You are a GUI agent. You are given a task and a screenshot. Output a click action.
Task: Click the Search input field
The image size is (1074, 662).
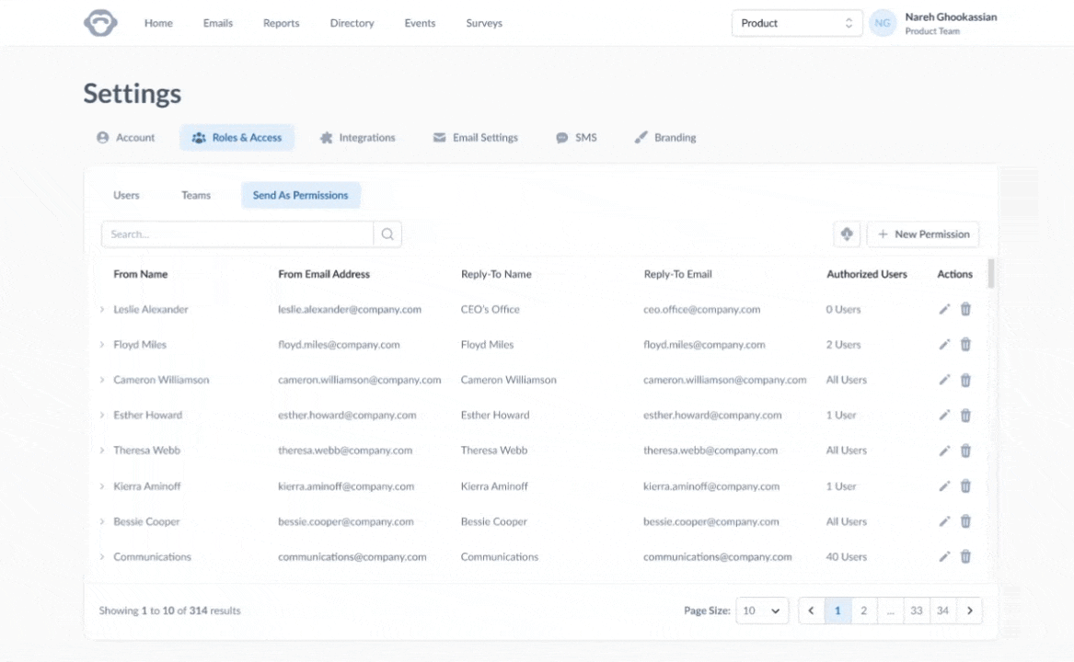coord(237,234)
